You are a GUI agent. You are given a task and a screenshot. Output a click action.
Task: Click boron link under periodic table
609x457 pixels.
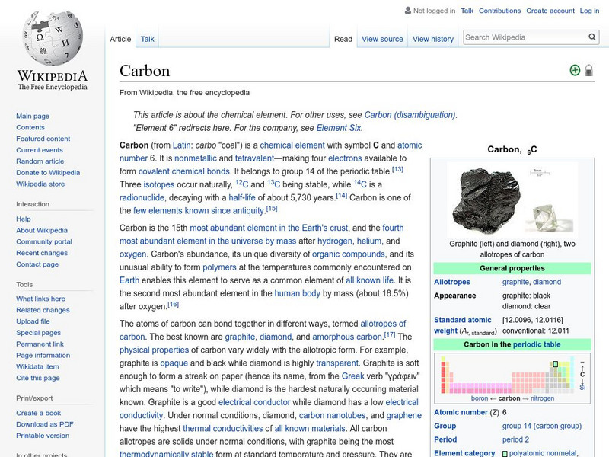[x=480, y=398]
